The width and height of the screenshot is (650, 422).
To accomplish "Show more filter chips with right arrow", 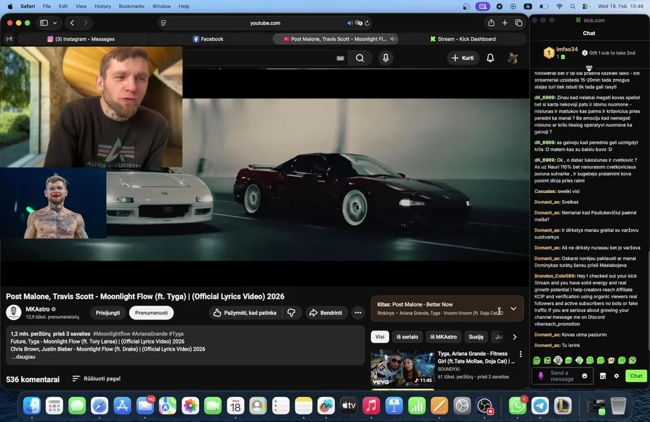I will click(x=515, y=337).
